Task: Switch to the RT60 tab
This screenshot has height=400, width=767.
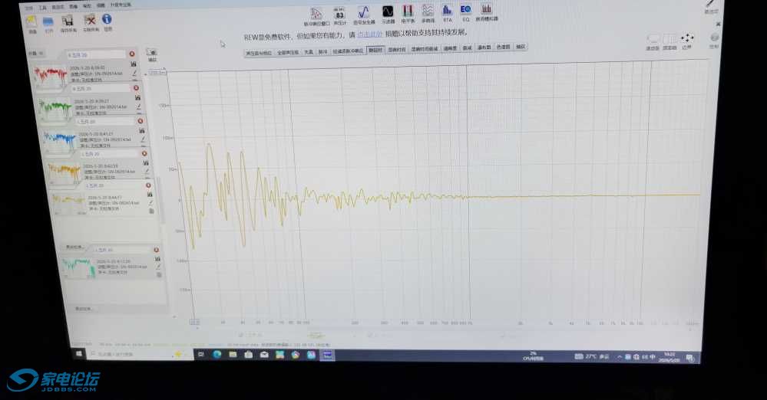Action: point(397,49)
